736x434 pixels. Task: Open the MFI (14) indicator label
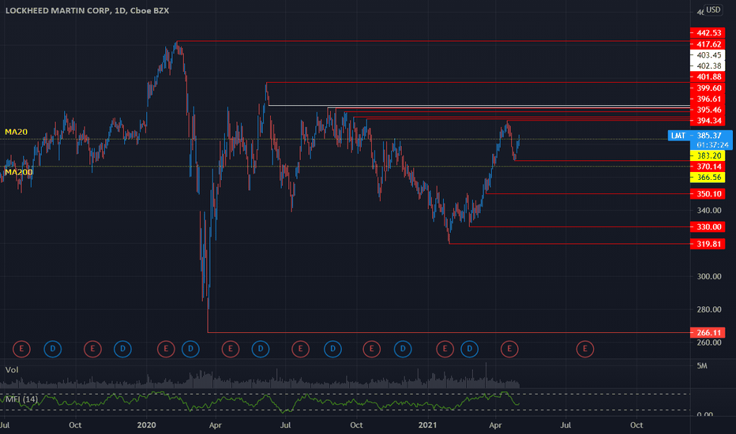(21, 399)
